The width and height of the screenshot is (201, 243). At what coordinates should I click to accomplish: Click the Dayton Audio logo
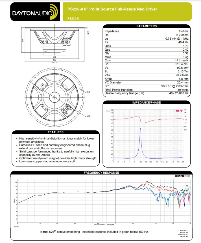click(34, 12)
